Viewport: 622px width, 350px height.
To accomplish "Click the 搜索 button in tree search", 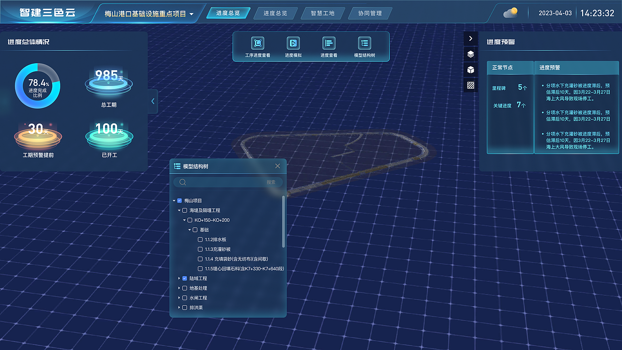I will [x=271, y=182].
